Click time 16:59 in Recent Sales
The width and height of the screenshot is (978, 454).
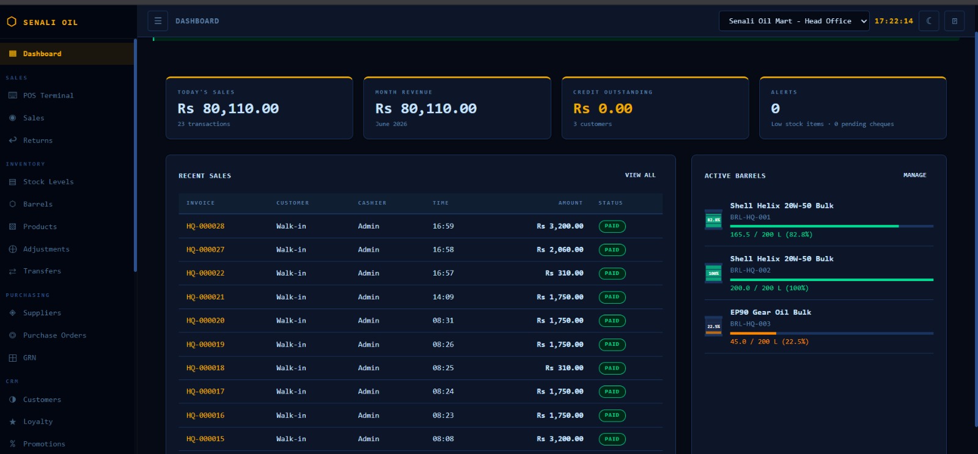click(x=443, y=226)
